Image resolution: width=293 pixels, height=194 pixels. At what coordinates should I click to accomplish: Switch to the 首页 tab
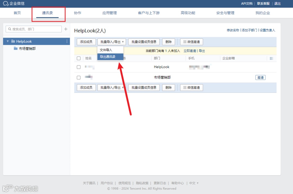[17, 13]
